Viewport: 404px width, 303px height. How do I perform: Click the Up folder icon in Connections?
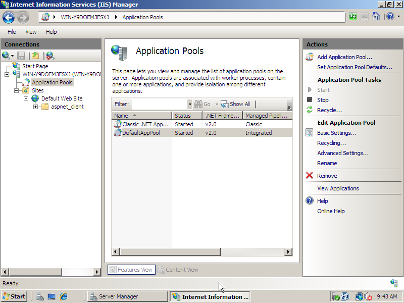35,56
